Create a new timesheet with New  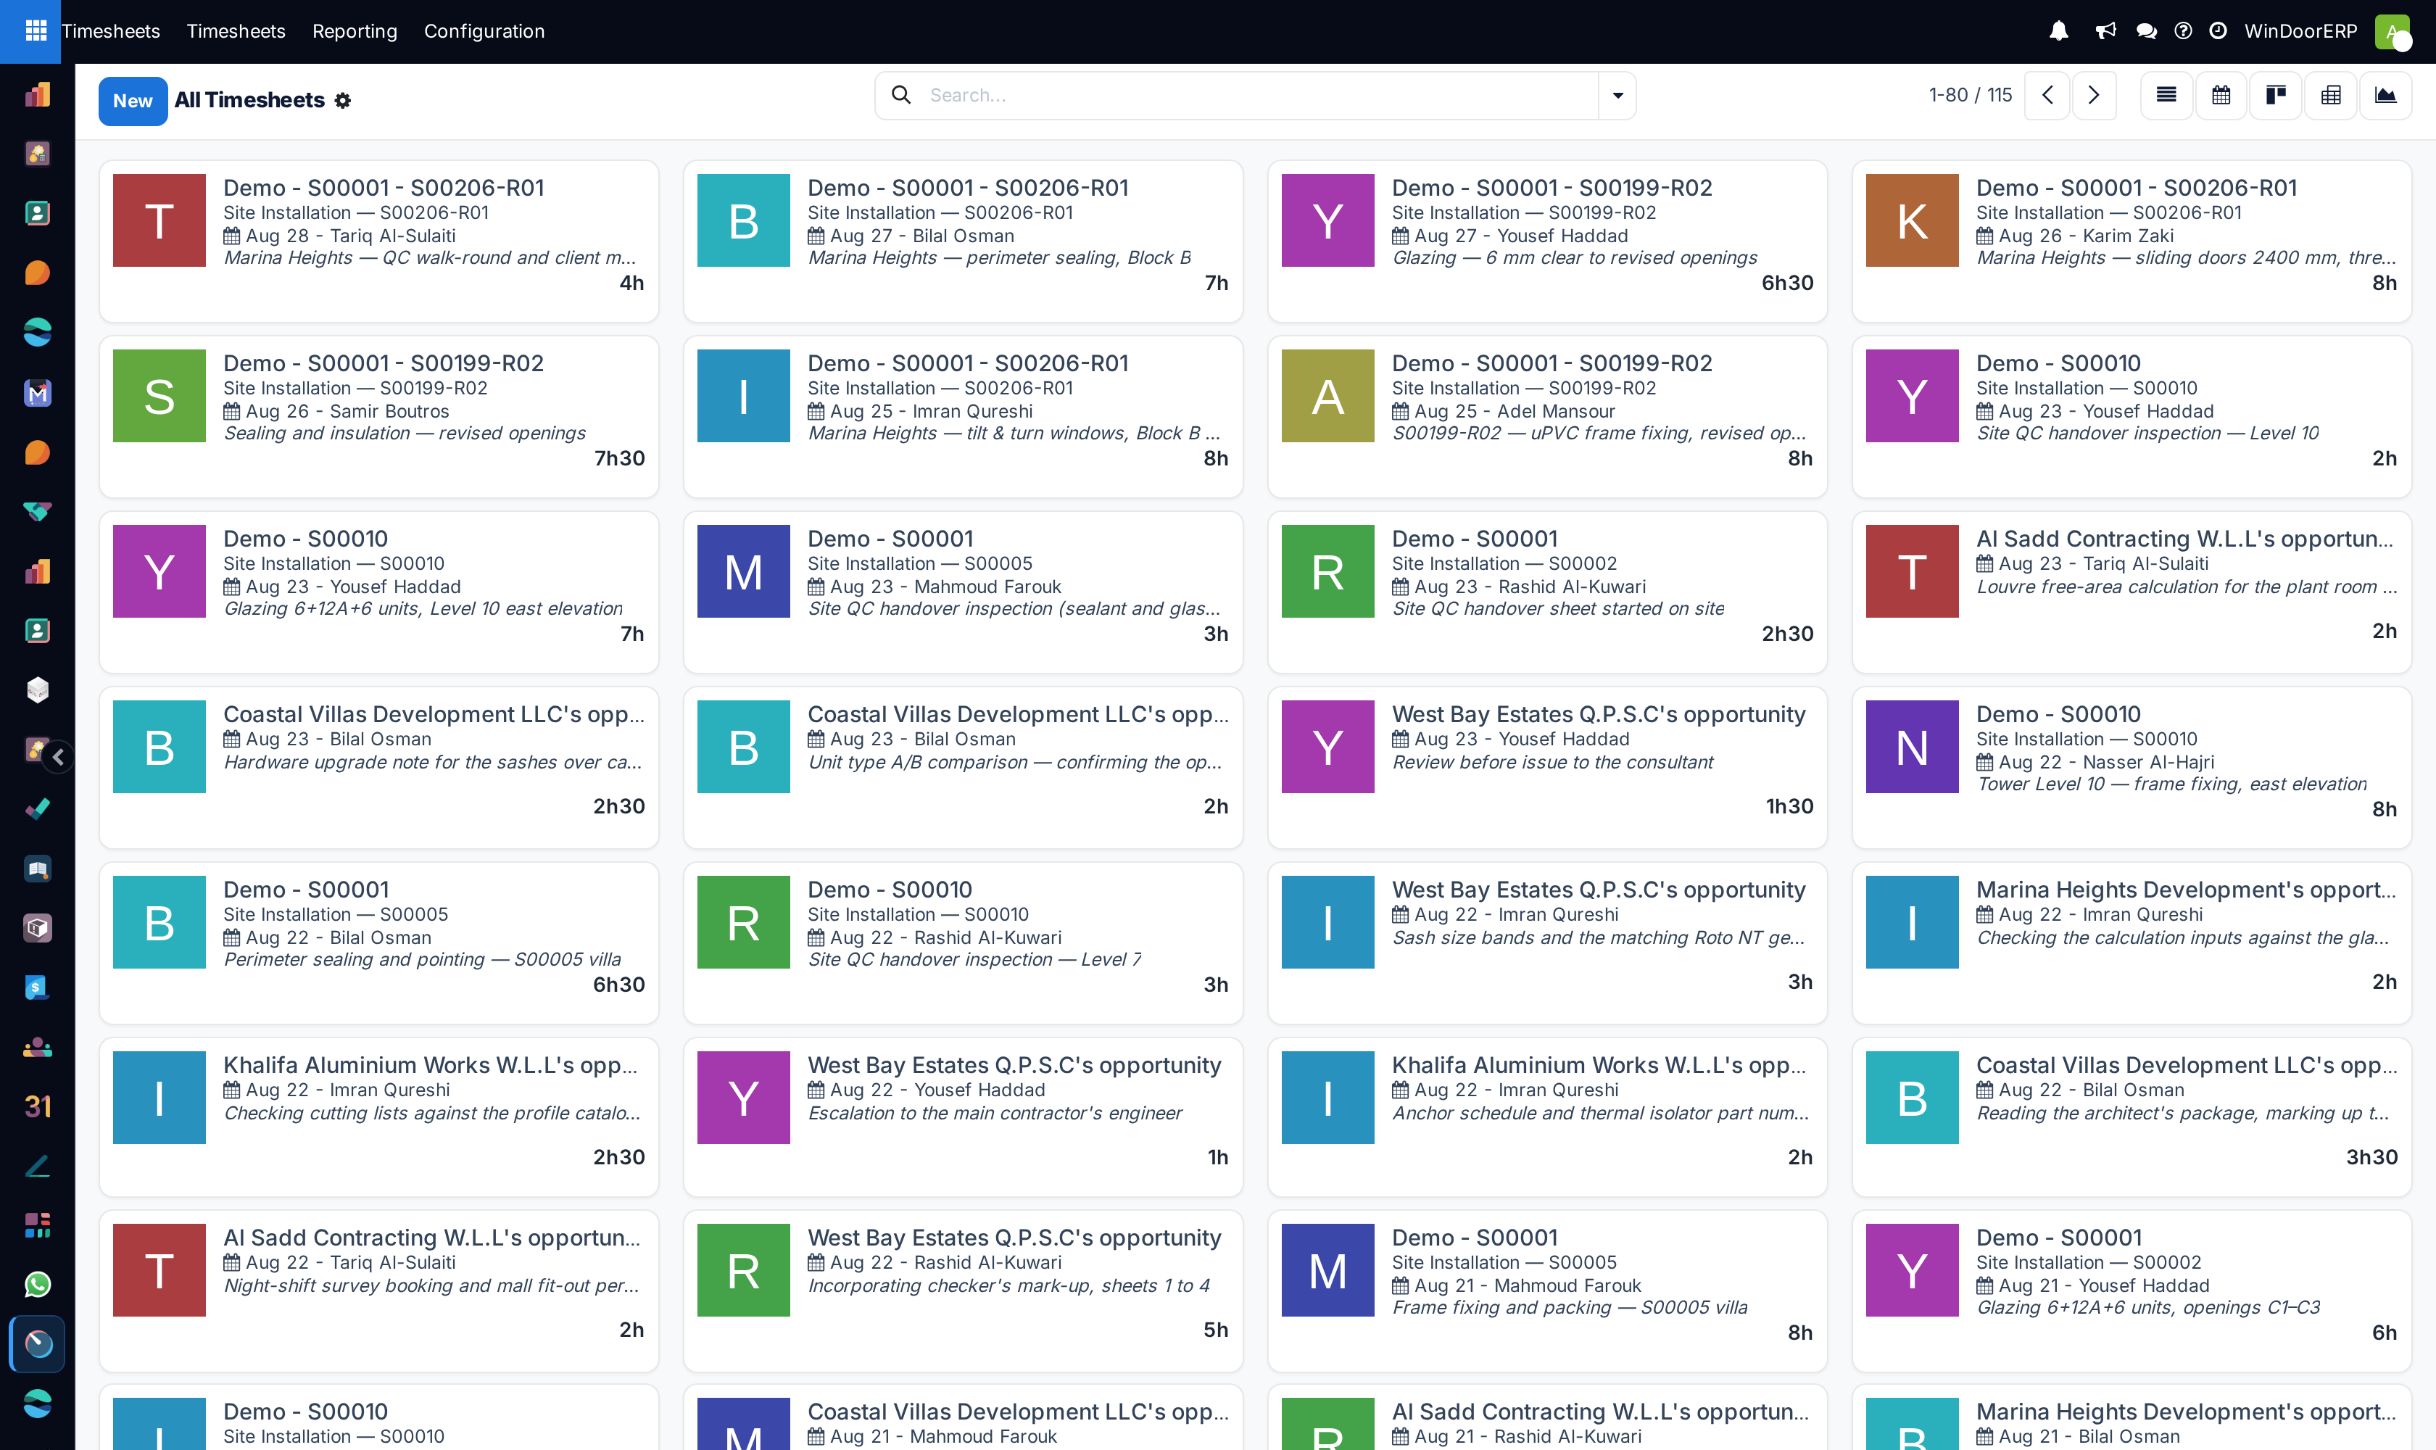(133, 101)
